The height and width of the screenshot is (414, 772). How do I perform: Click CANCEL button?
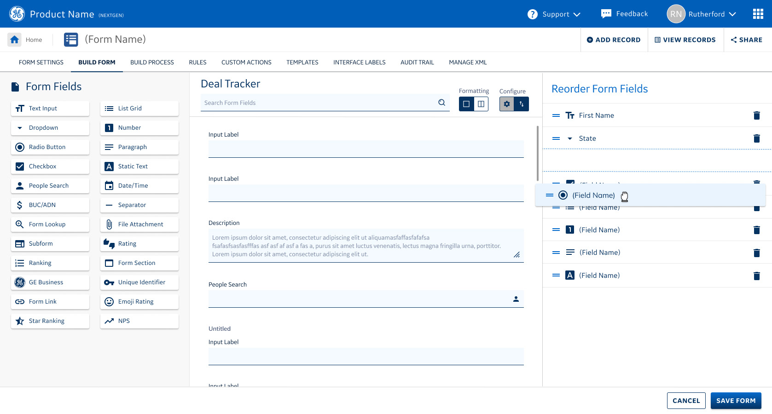point(686,401)
